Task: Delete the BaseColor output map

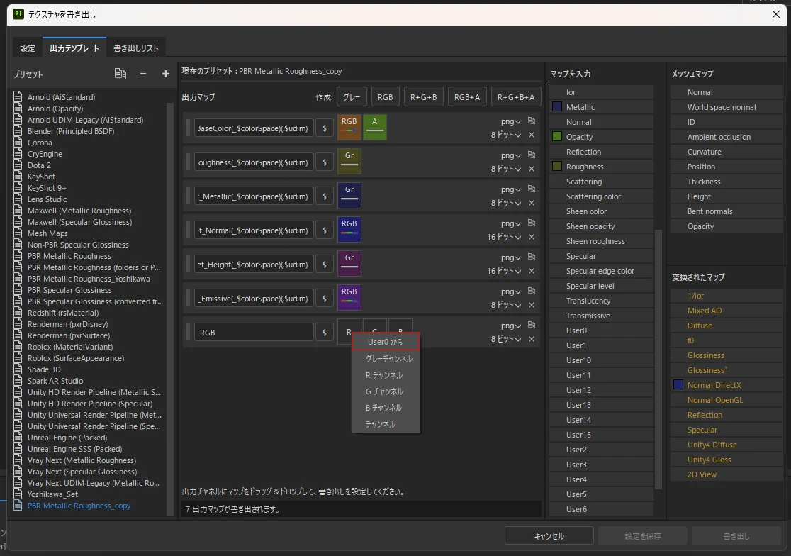Action: (x=531, y=135)
